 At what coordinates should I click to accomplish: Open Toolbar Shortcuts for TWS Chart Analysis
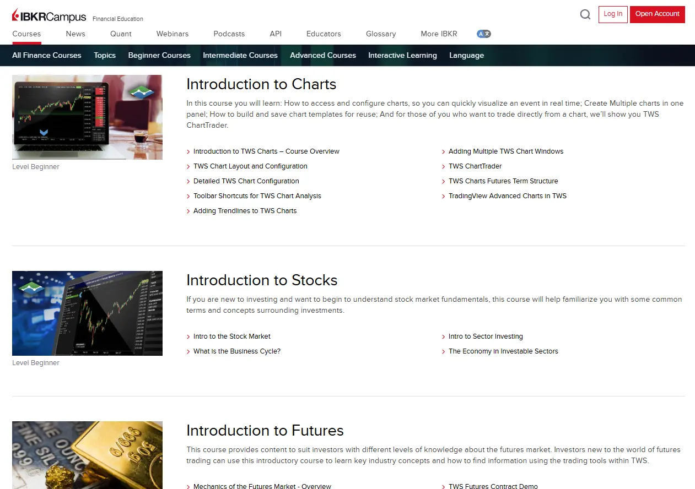[257, 196]
